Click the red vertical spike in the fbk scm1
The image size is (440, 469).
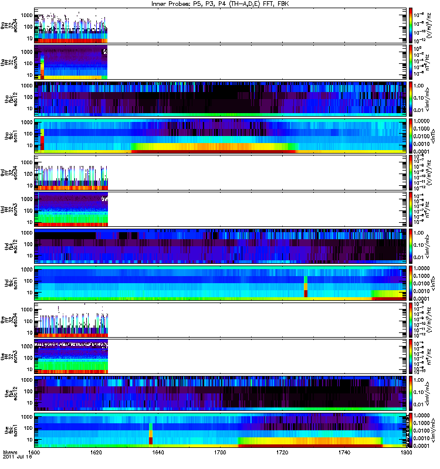151,434
